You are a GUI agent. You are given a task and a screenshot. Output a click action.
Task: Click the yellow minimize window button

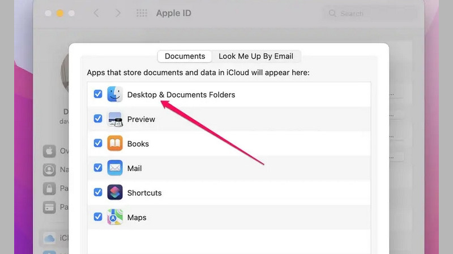[x=60, y=13]
